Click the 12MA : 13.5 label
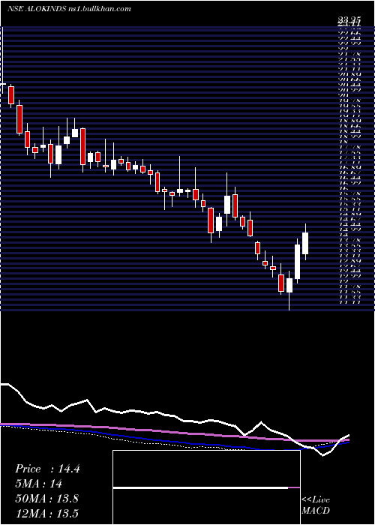The height and width of the screenshot is (525, 375). coord(46,513)
